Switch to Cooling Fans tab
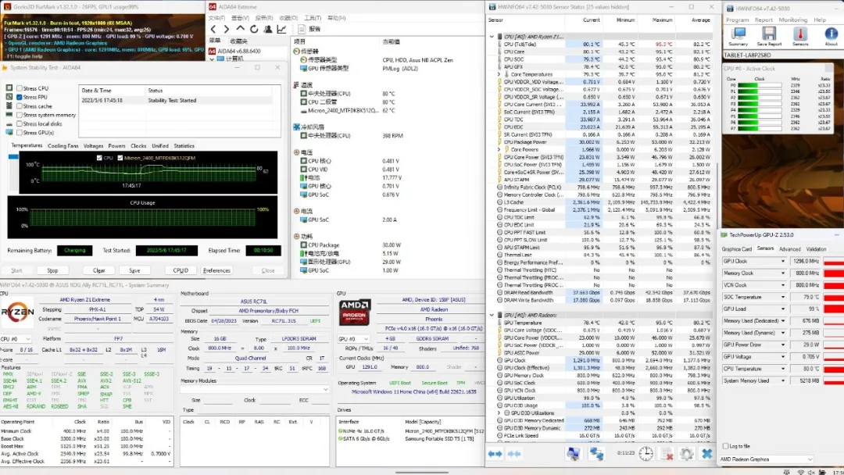This screenshot has height=475, width=844. point(63,146)
